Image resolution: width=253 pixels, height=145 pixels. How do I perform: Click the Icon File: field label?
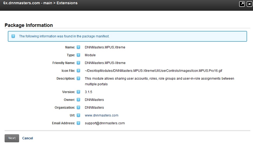coord(68,71)
